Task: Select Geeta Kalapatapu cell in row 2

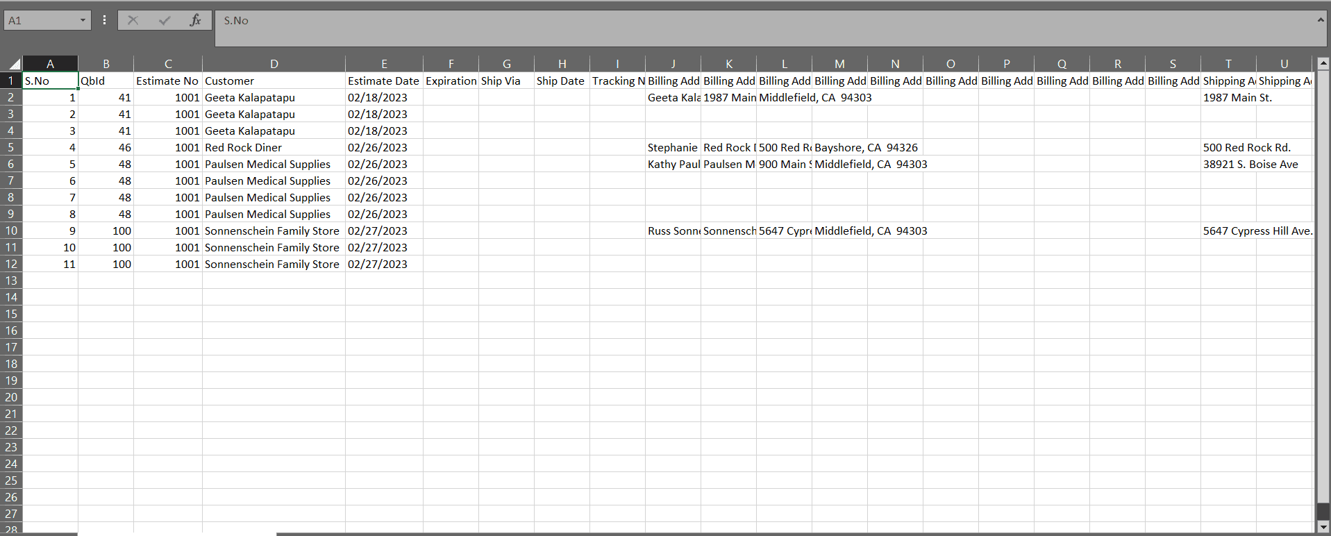Action: (x=274, y=97)
